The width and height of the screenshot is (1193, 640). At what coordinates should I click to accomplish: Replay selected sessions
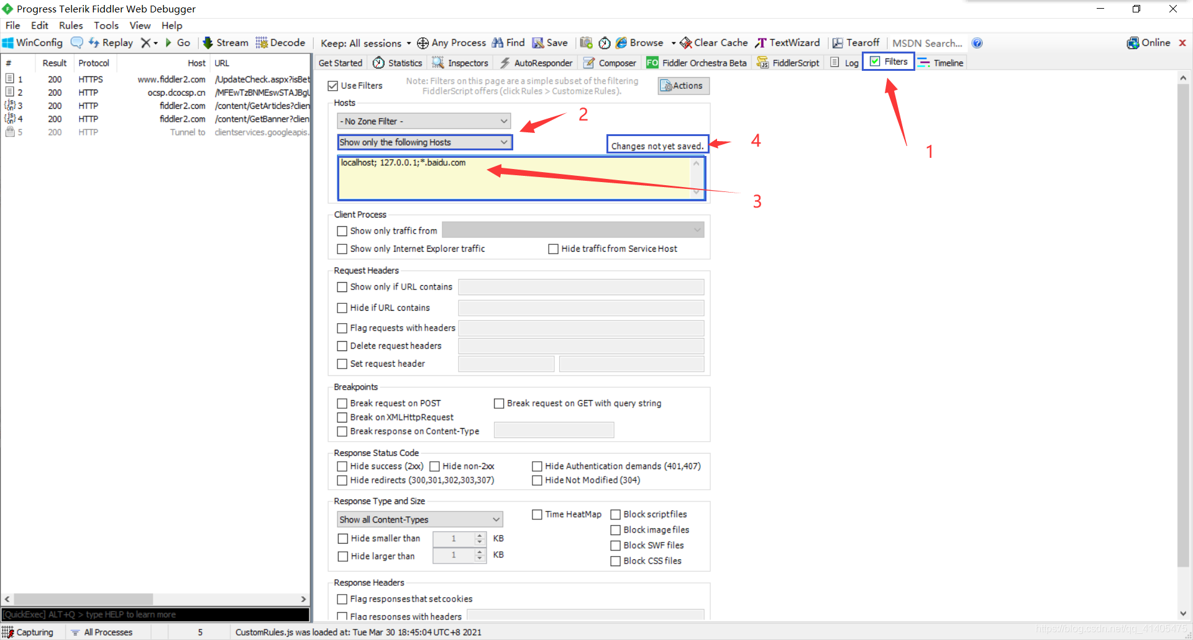coord(111,43)
